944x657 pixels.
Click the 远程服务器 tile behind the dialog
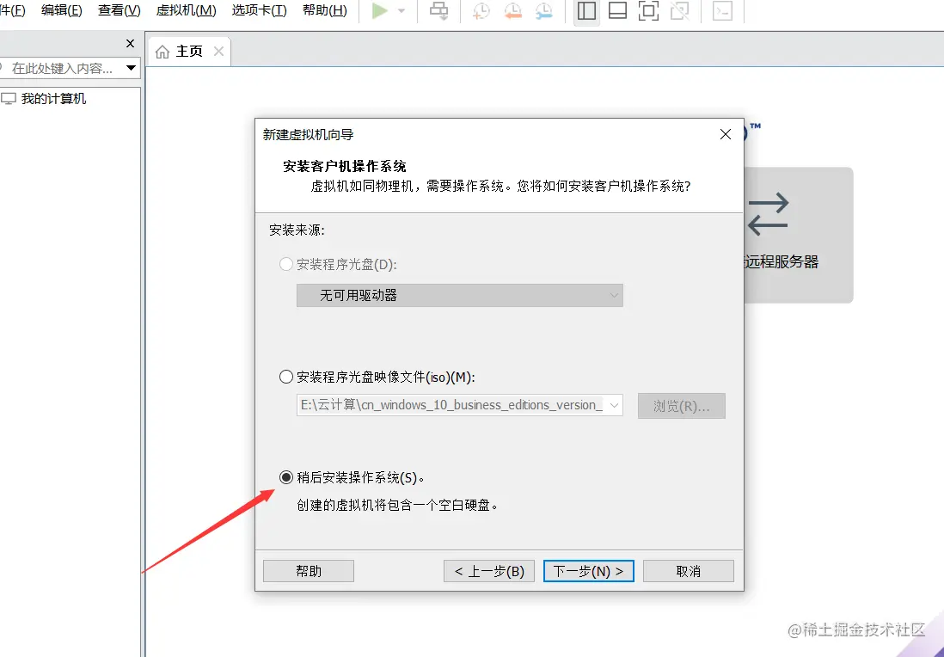coord(799,235)
